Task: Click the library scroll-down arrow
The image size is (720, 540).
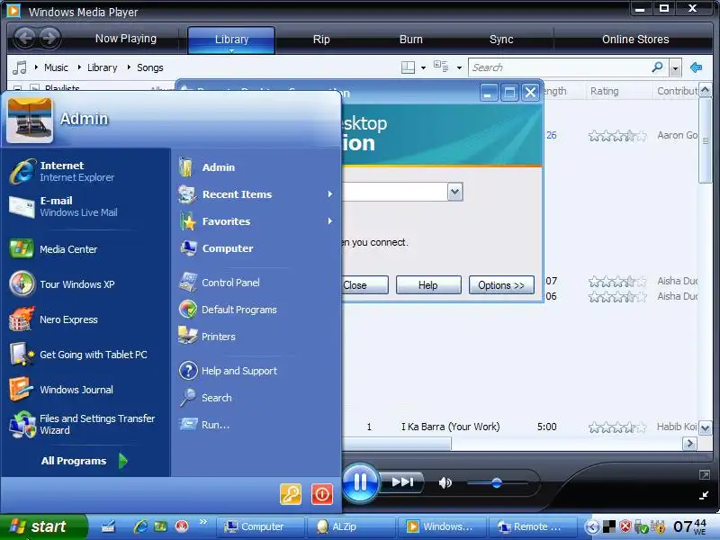Action: pos(706,428)
